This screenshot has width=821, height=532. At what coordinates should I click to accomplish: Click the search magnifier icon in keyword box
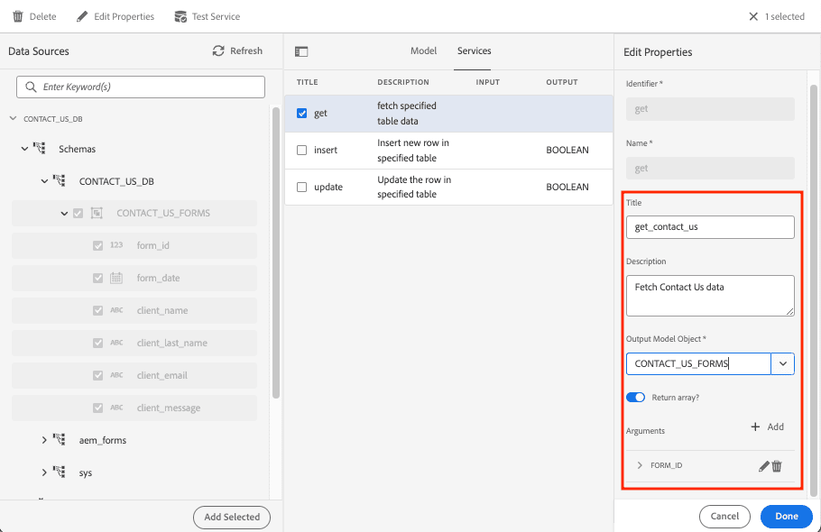(31, 87)
